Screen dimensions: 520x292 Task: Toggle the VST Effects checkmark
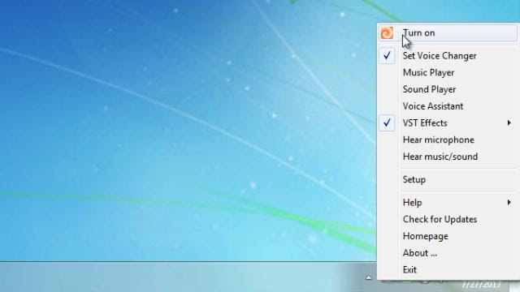pos(387,122)
